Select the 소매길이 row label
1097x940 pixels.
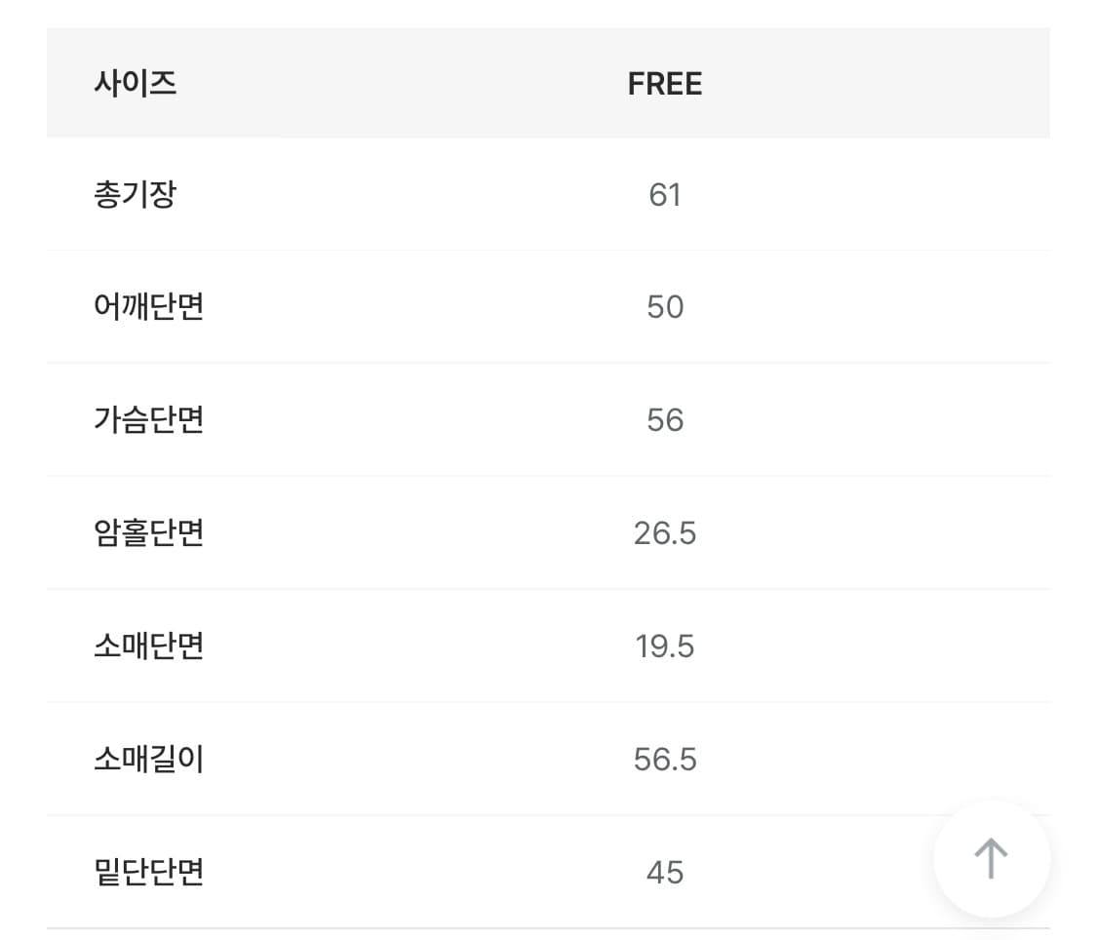[x=149, y=759]
